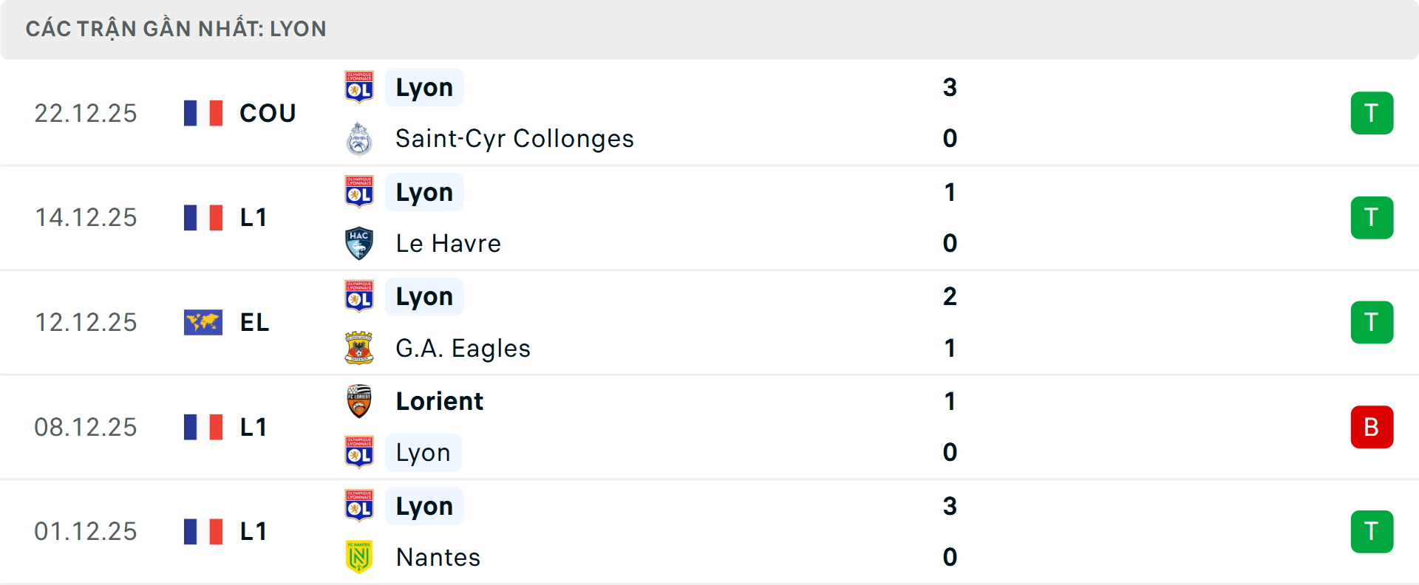Select the COU competition label

[268, 113]
